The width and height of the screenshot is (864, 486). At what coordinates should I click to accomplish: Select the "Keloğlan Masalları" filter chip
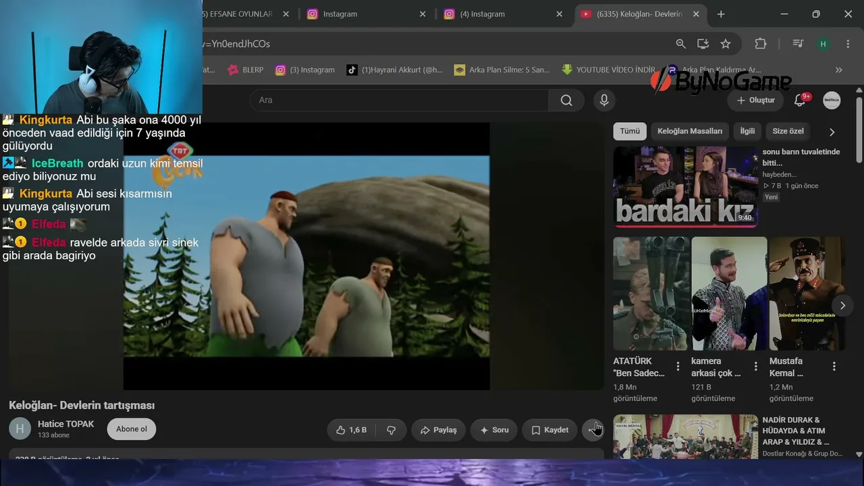tap(690, 131)
